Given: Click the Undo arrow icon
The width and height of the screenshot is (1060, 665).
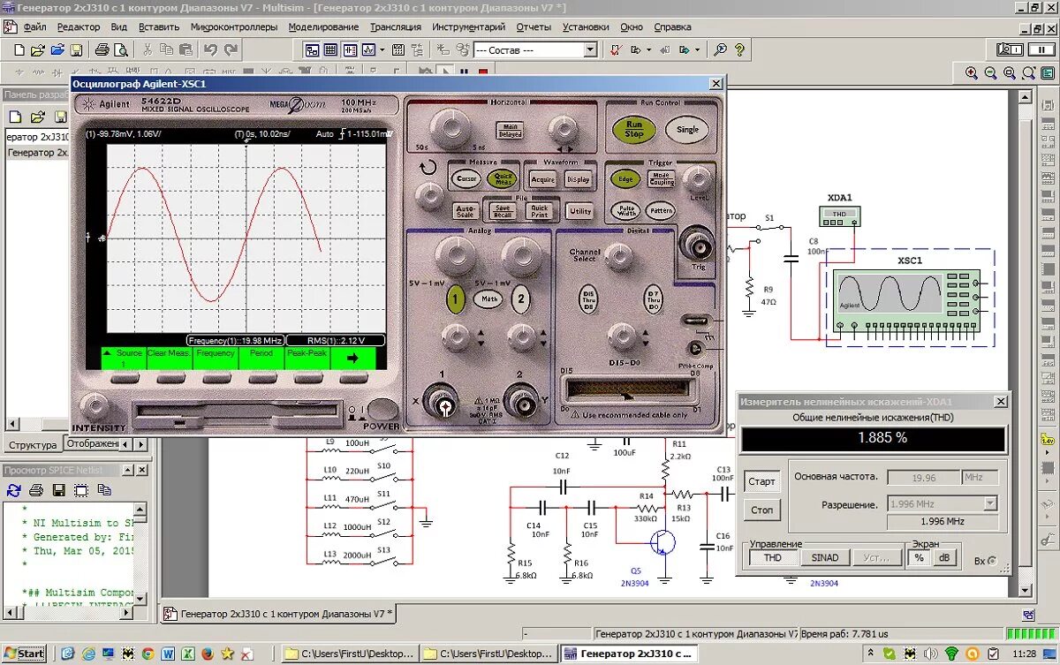Looking at the screenshot, I should (x=210, y=49).
